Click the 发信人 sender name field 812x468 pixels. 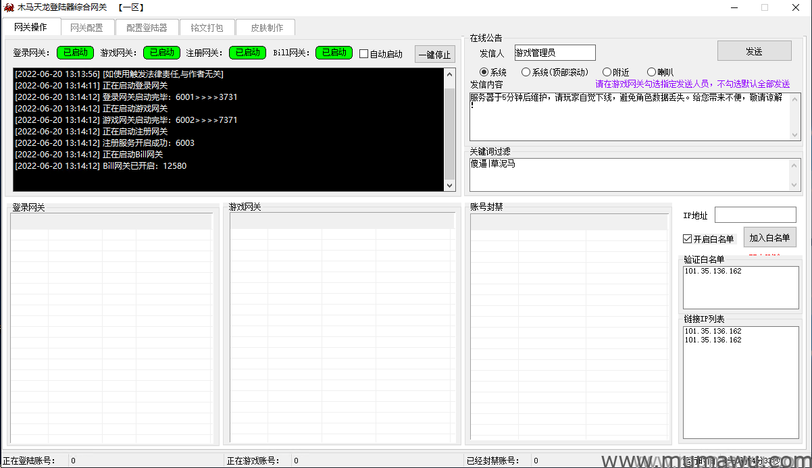coord(555,53)
